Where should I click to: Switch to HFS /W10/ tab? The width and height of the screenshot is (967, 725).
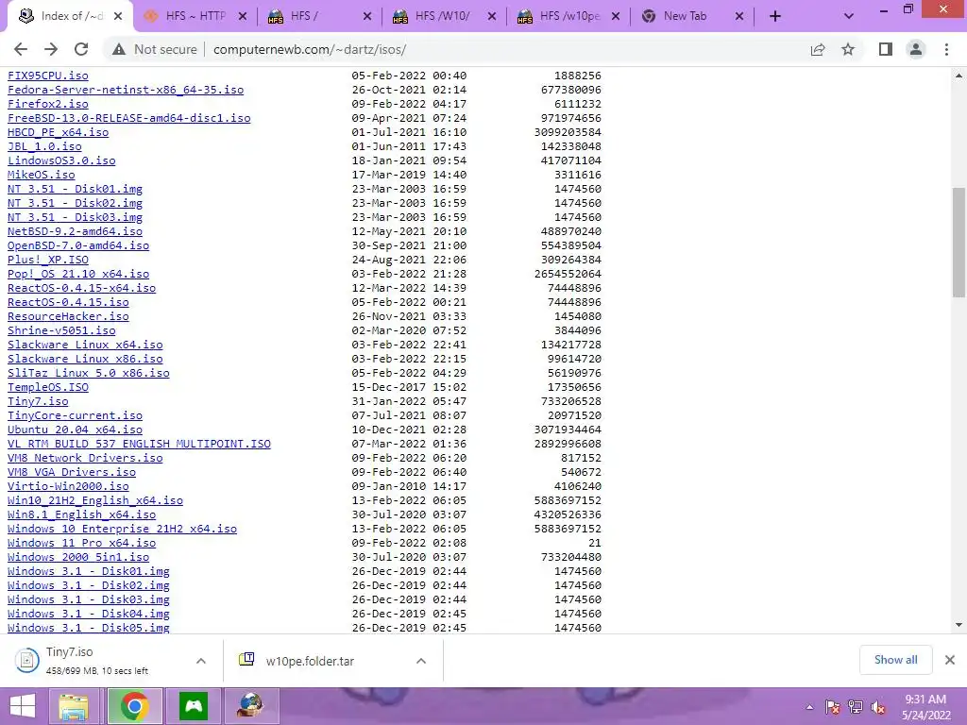point(444,17)
